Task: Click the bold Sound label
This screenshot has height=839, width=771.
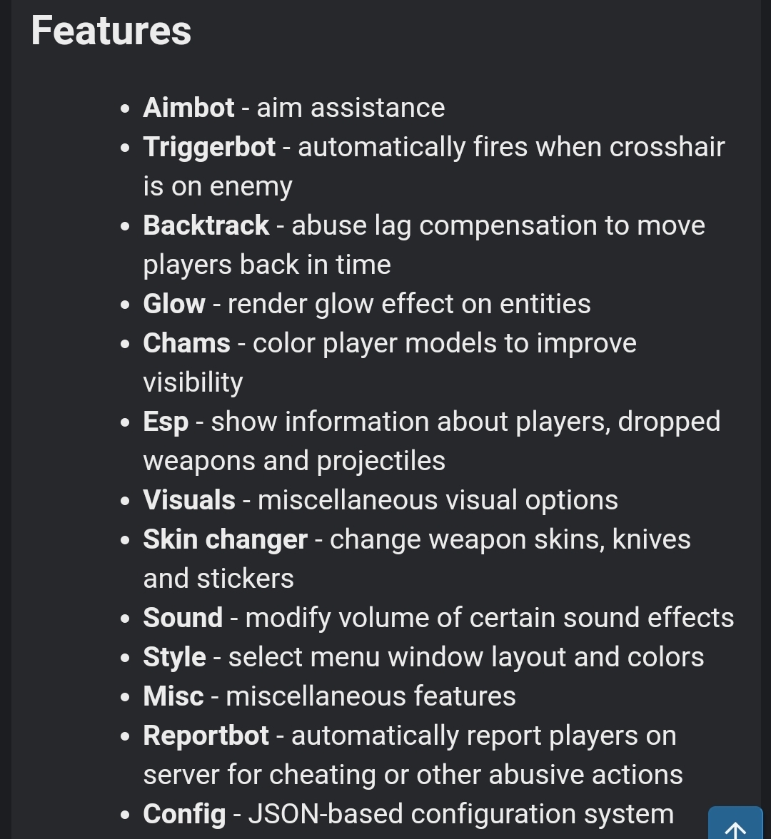Action: pos(183,618)
